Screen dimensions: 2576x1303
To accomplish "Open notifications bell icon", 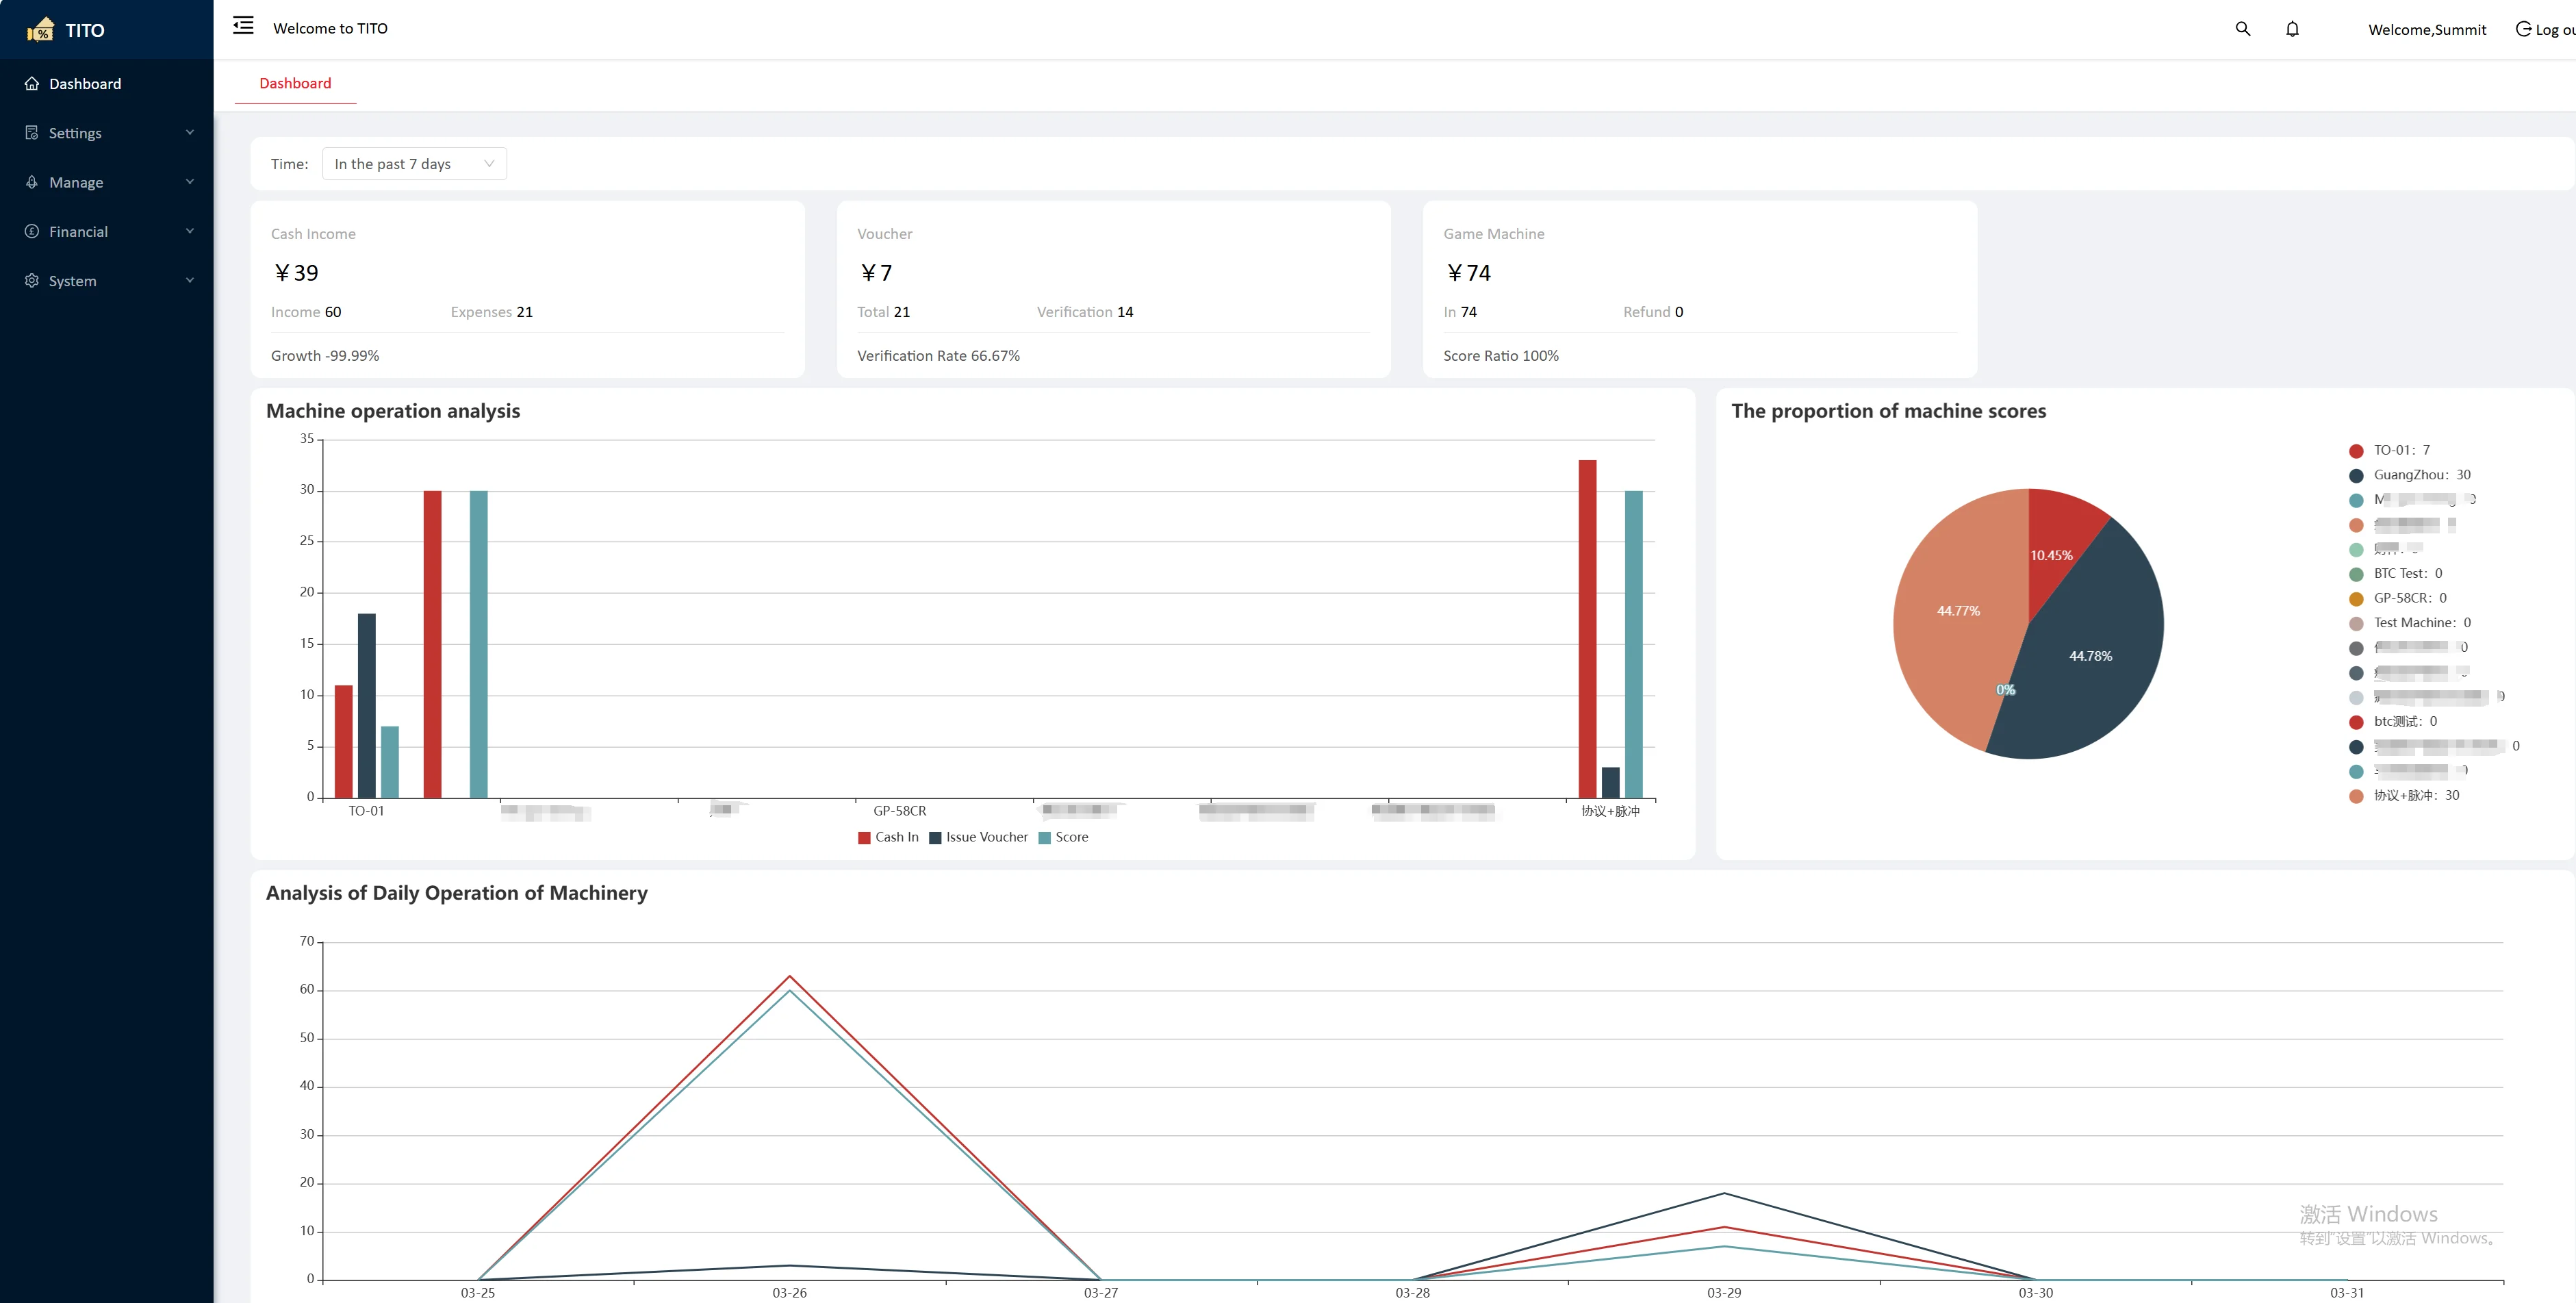I will [2292, 29].
